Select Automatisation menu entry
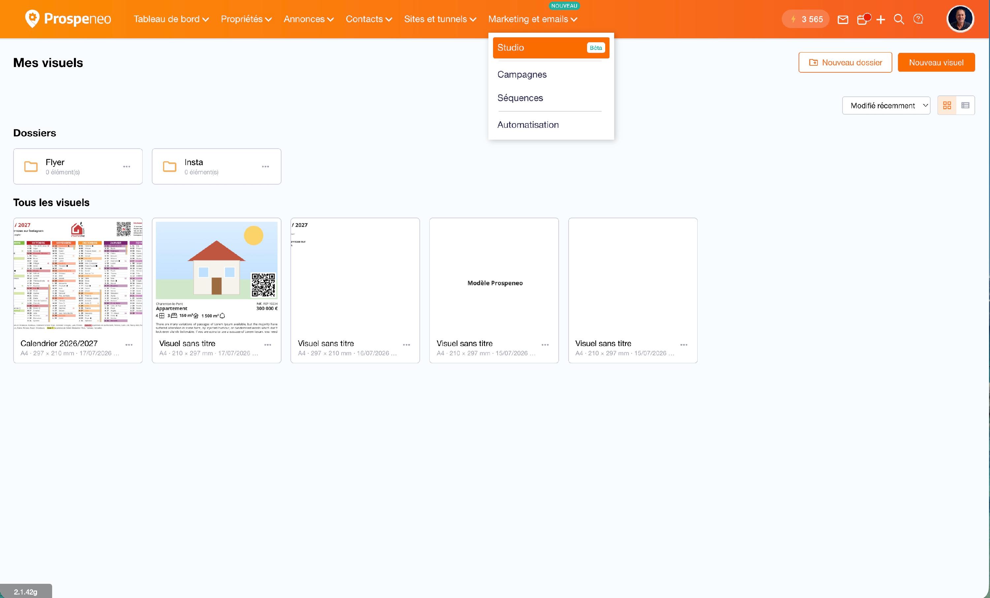990x598 pixels. pos(551,125)
